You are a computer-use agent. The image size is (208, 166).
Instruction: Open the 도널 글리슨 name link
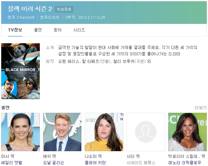[54, 163]
